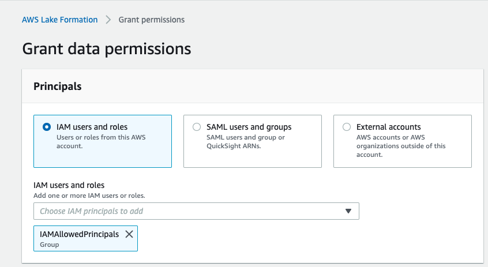
Task: Click the IAM users and roles option card
Action: [x=103, y=141]
